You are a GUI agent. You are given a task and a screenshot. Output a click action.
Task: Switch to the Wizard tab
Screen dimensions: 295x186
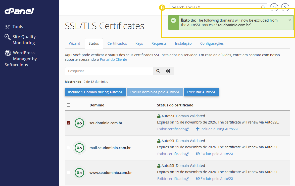74,43
